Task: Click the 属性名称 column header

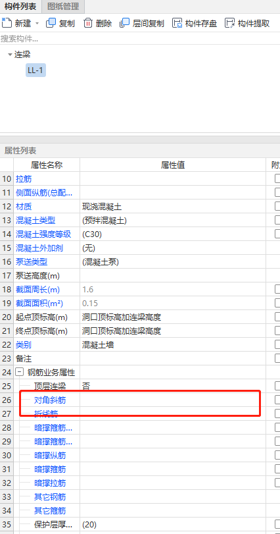Action: (x=47, y=165)
